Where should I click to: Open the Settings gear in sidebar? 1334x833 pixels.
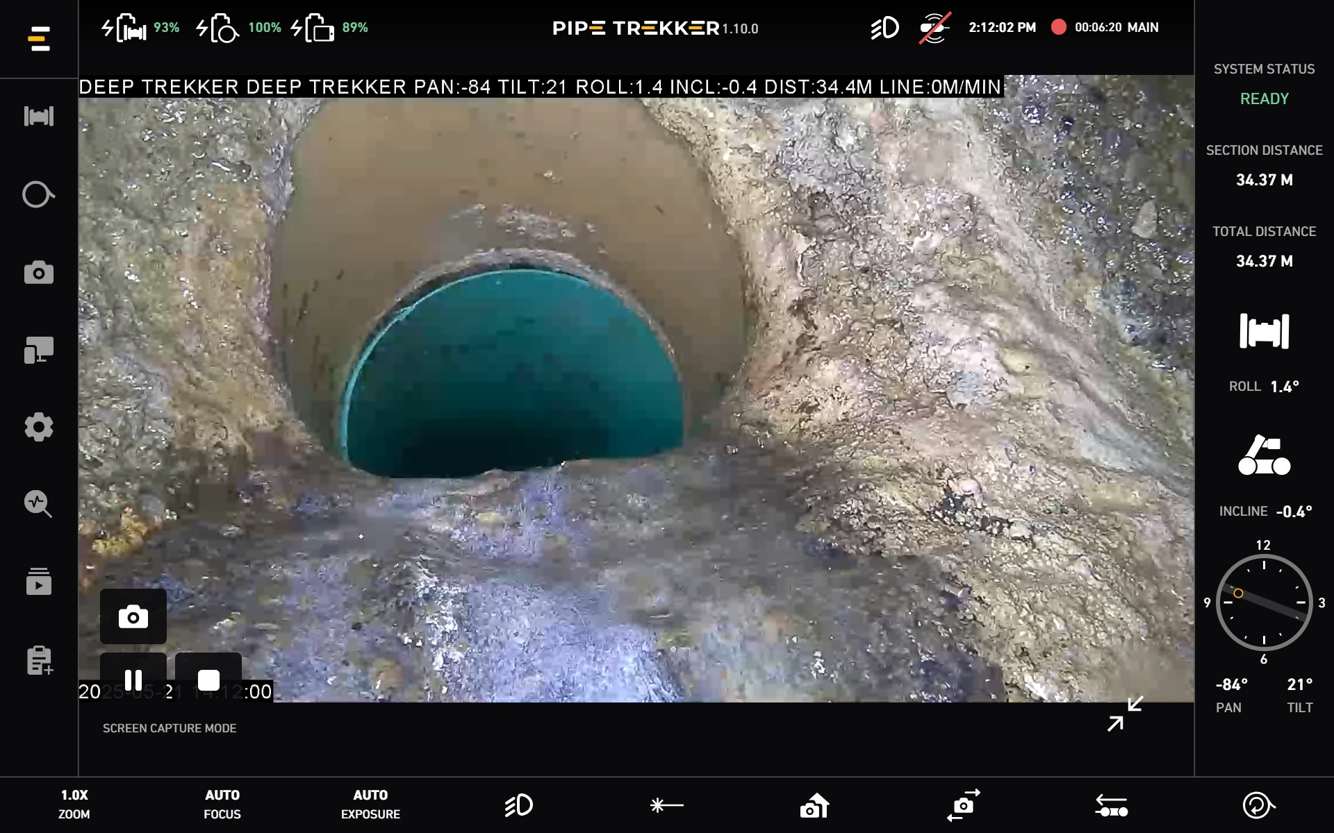(39, 427)
